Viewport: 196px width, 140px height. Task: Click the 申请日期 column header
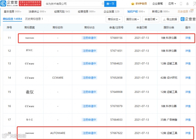[x=142, y=28]
